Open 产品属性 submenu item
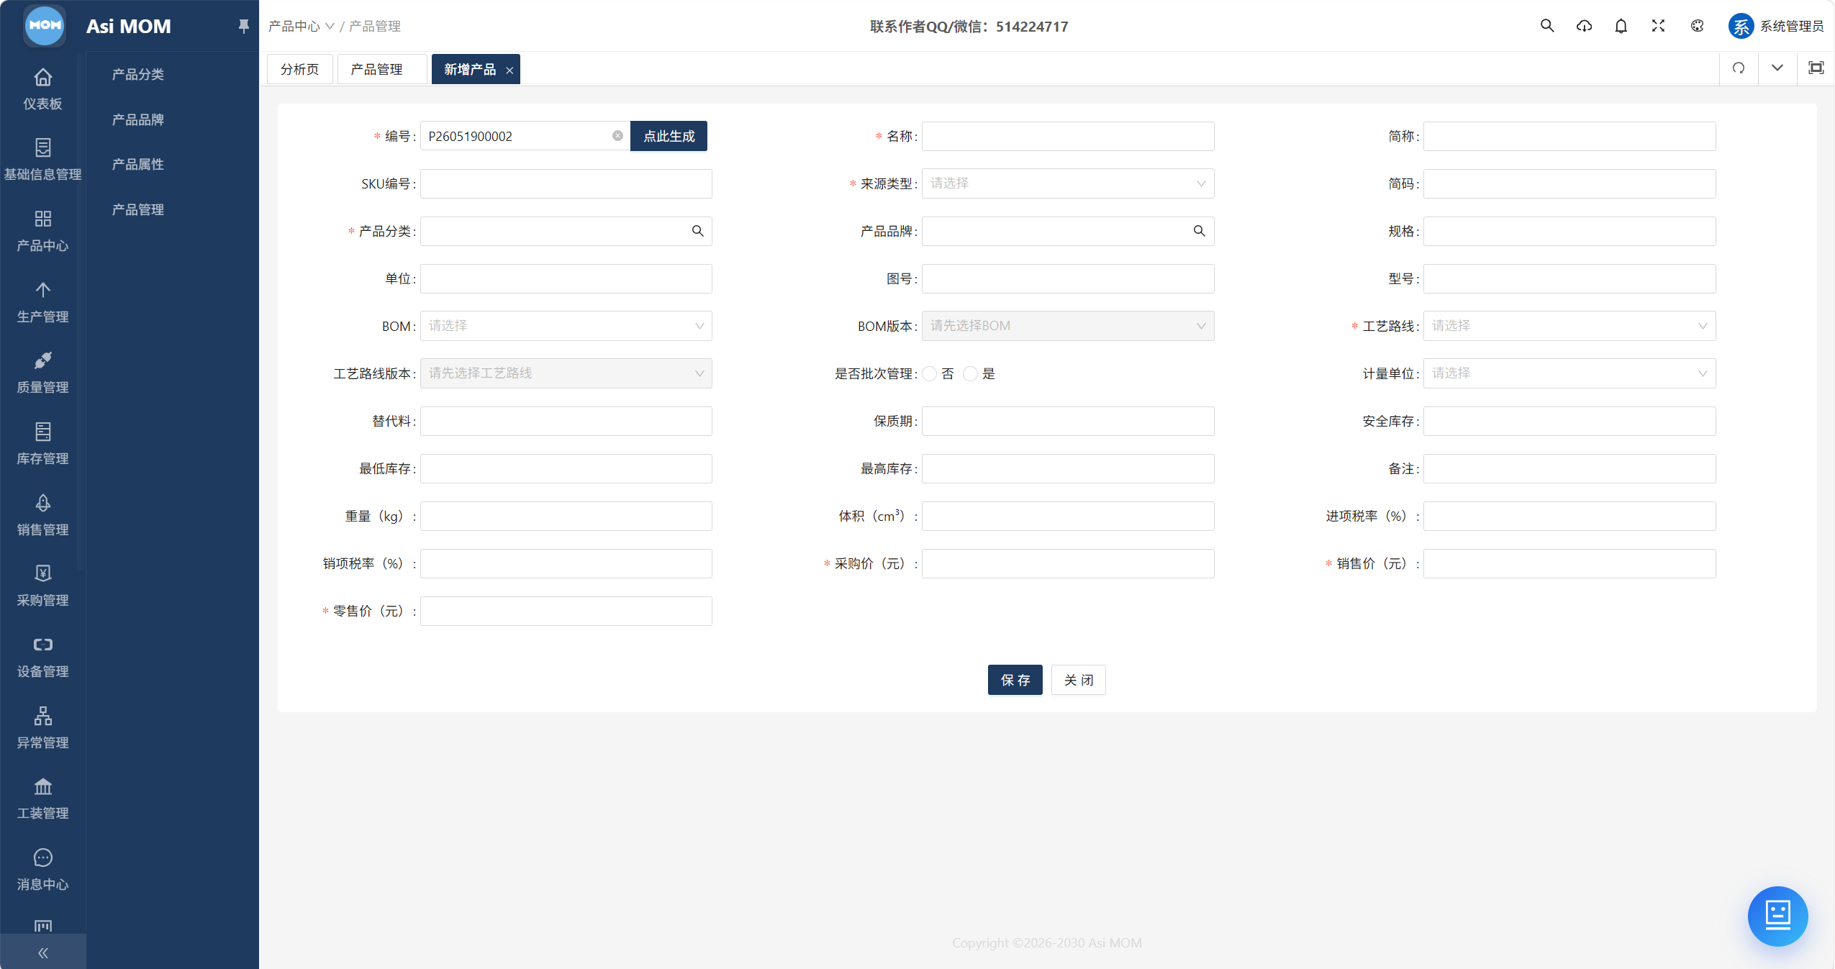 pos(138,164)
